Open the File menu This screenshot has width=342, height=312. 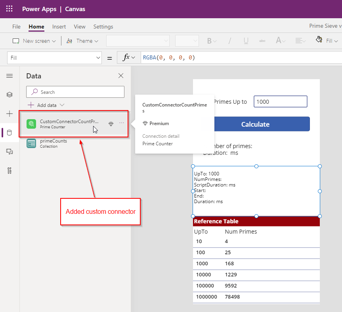[16, 27]
